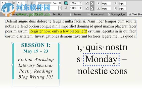Click the top 100% shade stepper arrows
This screenshot has width=142, height=92.
(81, 3)
